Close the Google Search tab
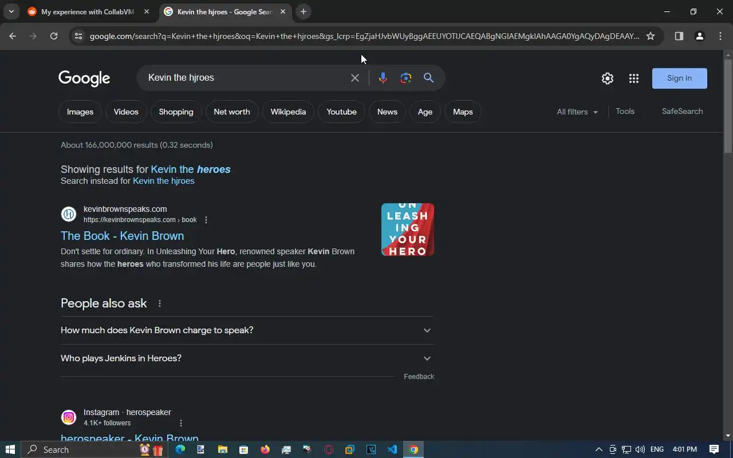This screenshot has height=458, width=733. pyautogui.click(x=283, y=11)
